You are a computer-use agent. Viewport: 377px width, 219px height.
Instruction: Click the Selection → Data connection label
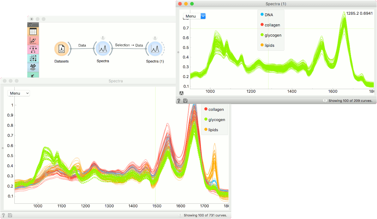tap(129, 45)
